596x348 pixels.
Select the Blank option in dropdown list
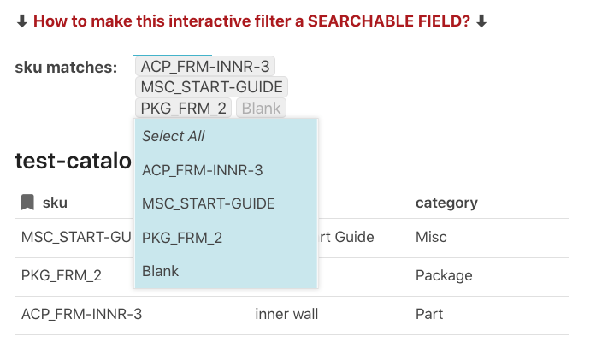pyautogui.click(x=161, y=271)
